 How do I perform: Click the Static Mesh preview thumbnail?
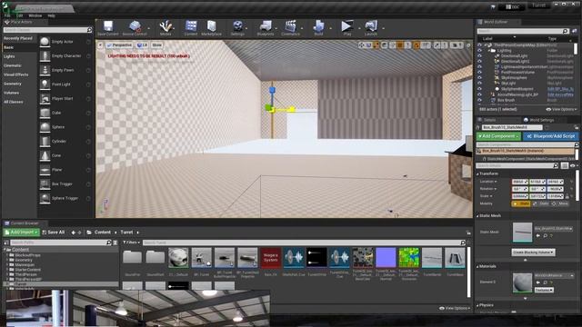coord(522,233)
